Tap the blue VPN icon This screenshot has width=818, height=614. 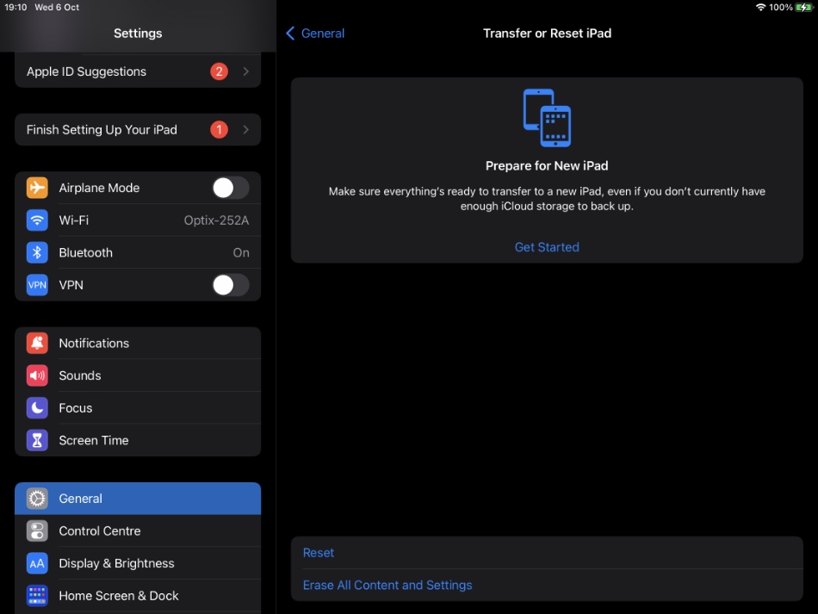(x=37, y=285)
